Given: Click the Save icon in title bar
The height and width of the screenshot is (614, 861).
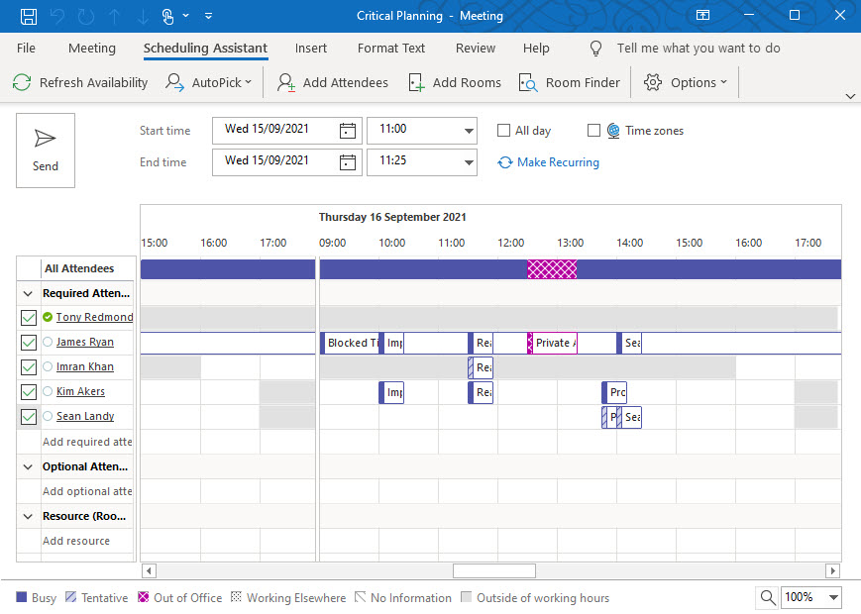Looking at the screenshot, I should pyautogui.click(x=29, y=16).
